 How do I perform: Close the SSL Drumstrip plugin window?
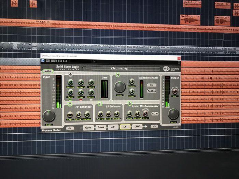coord(179,58)
